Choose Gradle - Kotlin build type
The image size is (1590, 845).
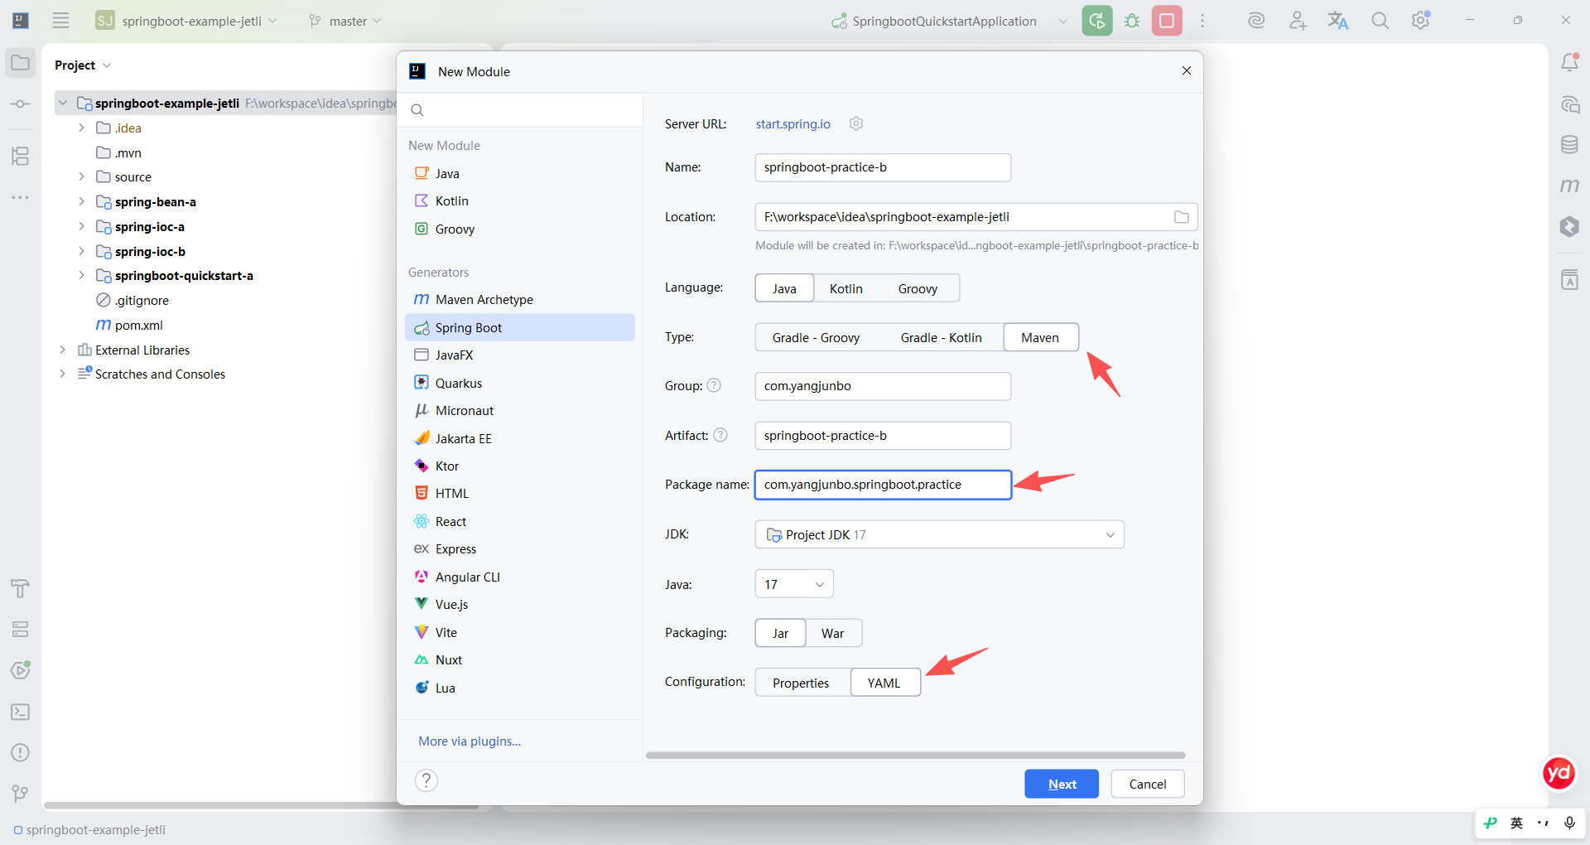coord(941,337)
